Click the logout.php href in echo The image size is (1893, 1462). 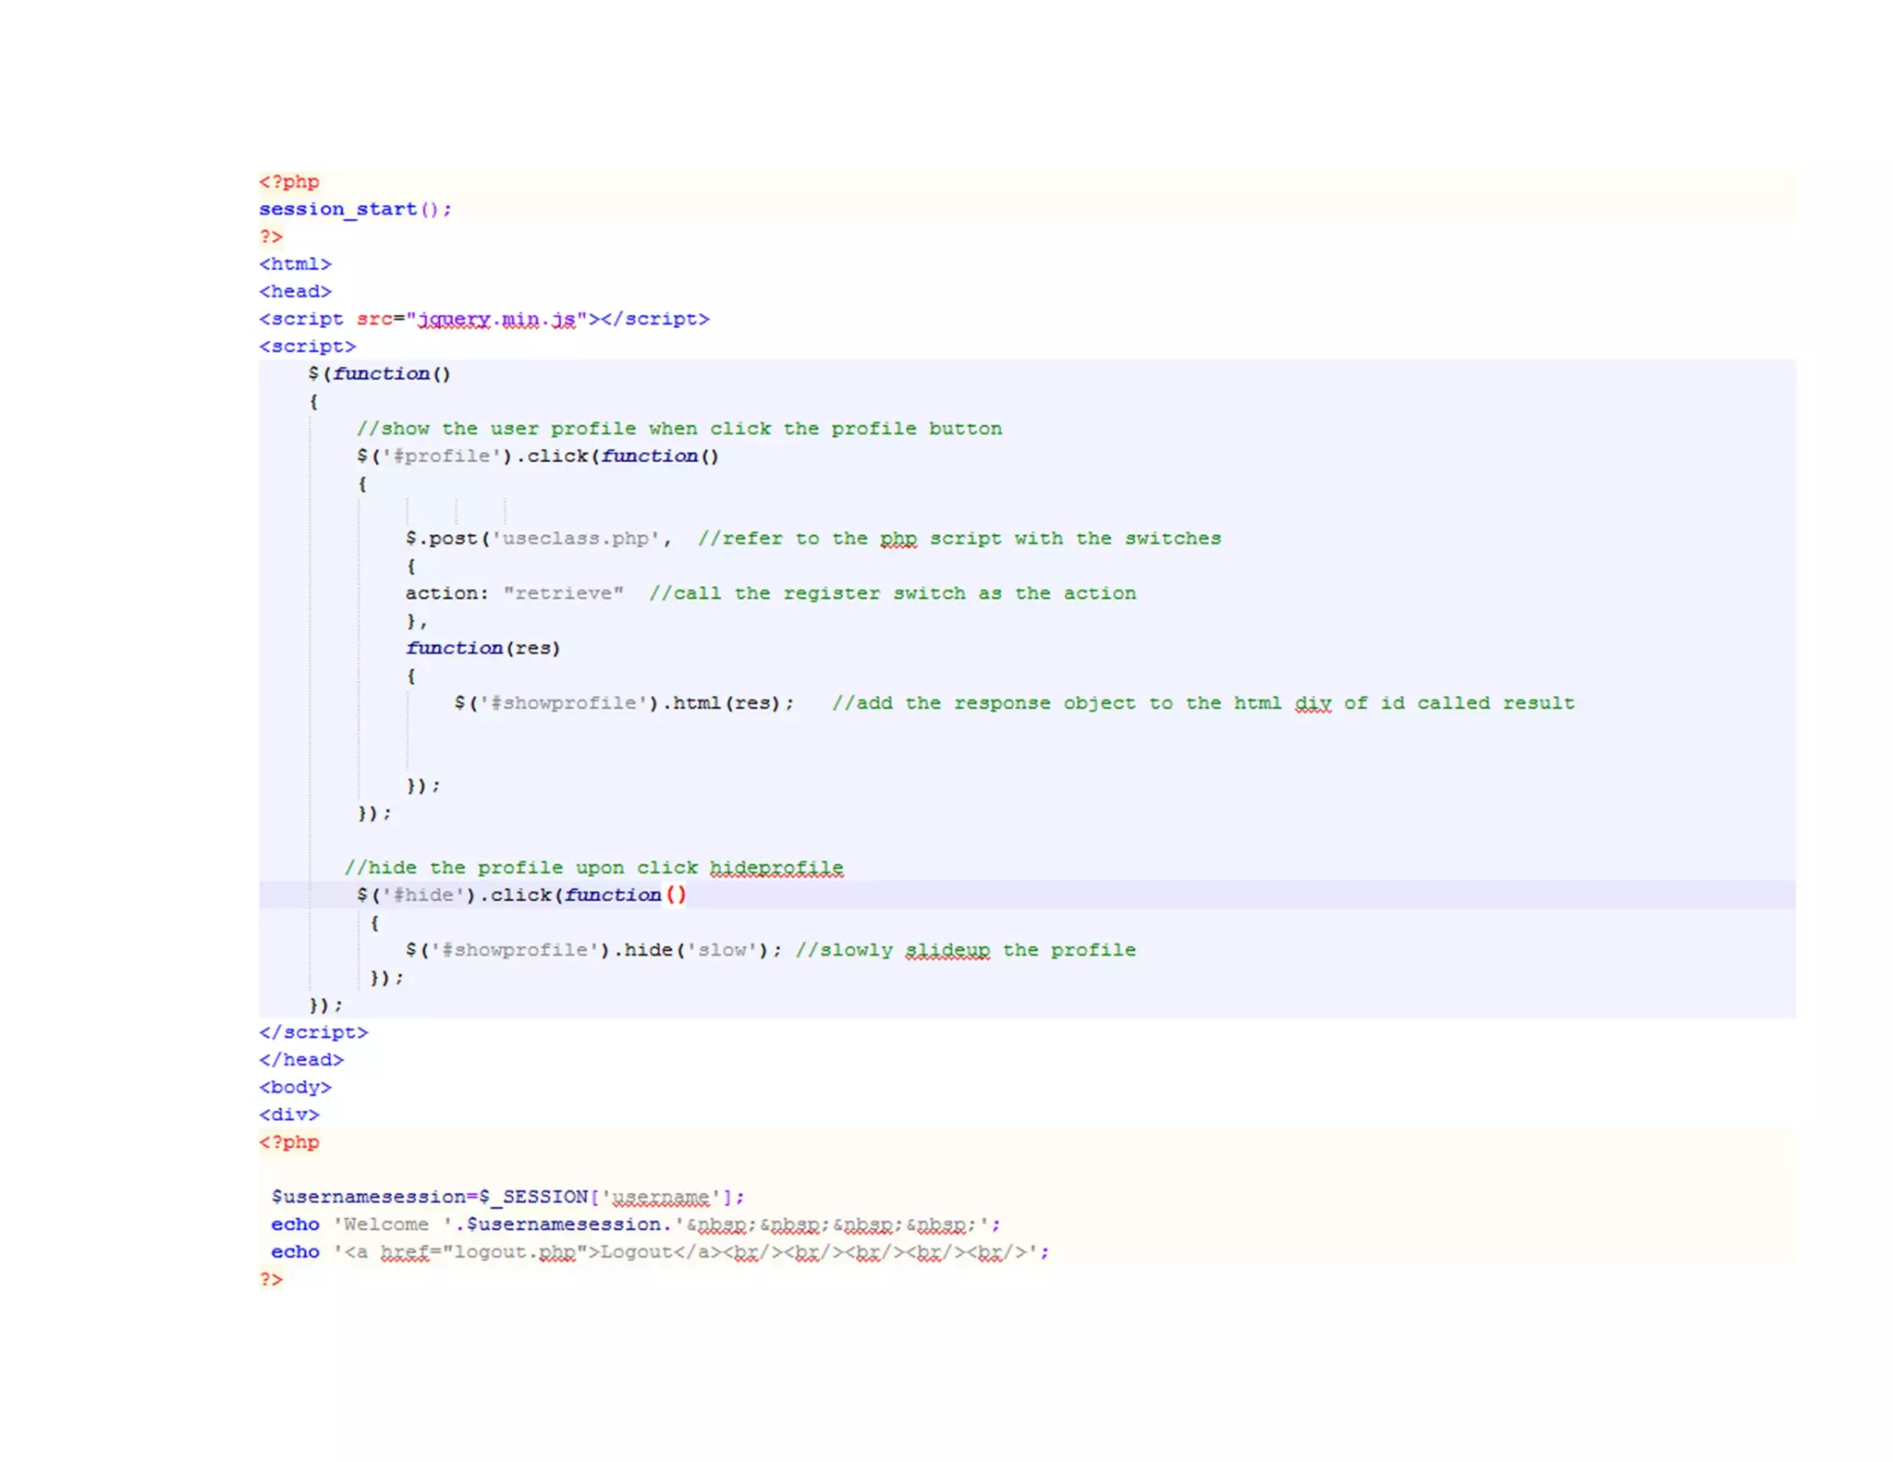click(515, 1252)
